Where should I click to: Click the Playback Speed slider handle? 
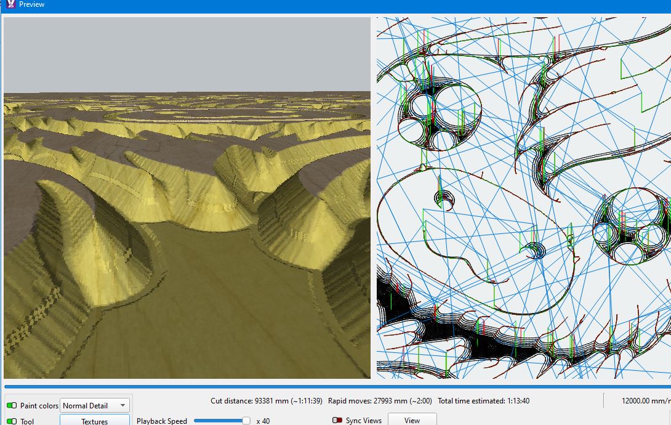[246, 421]
